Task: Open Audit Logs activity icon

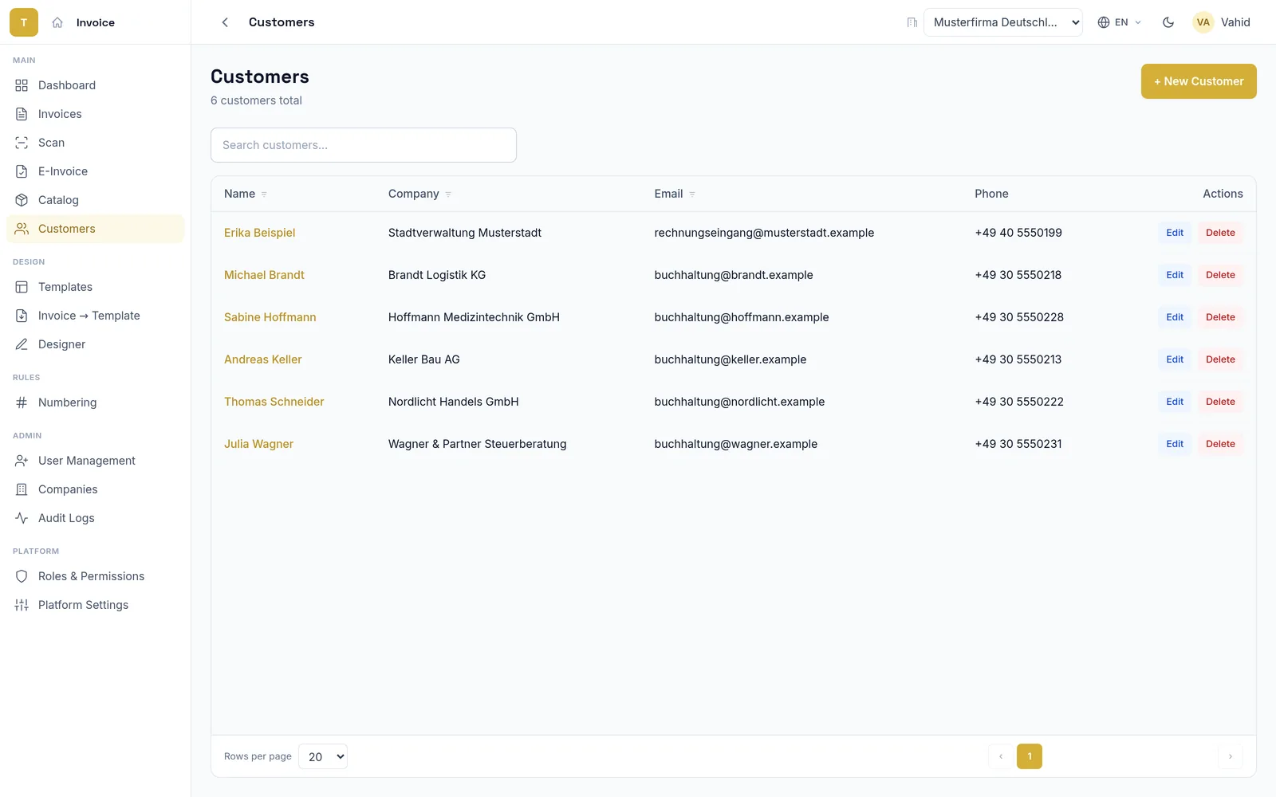Action: [x=22, y=518]
